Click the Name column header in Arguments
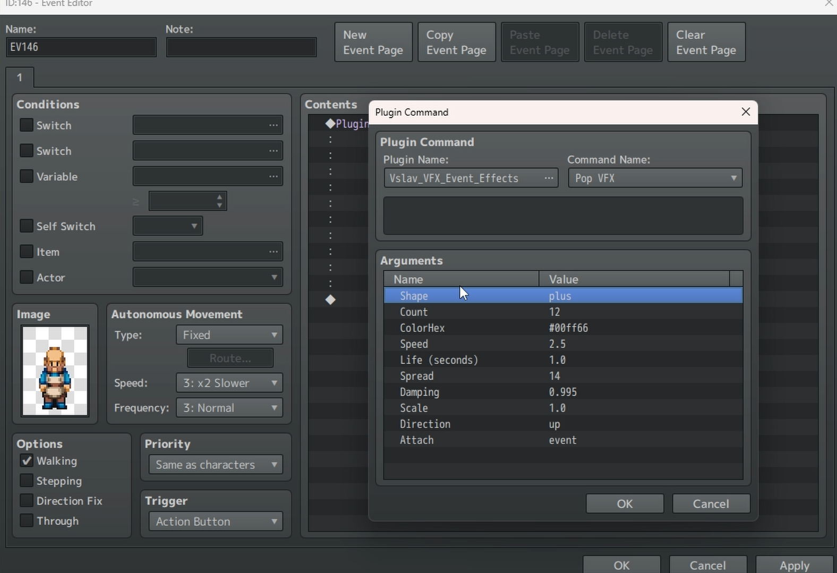This screenshot has height=573, width=837. [x=462, y=279]
